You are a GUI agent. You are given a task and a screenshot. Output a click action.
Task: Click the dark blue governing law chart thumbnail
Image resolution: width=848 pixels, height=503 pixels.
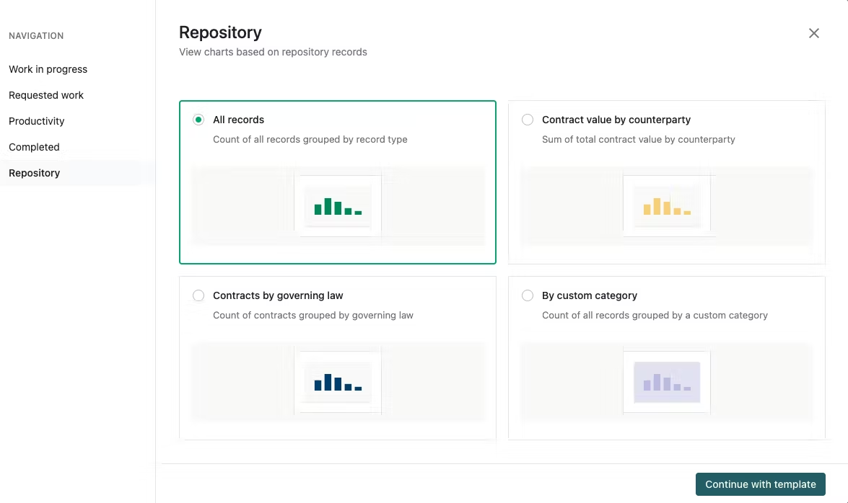click(338, 382)
